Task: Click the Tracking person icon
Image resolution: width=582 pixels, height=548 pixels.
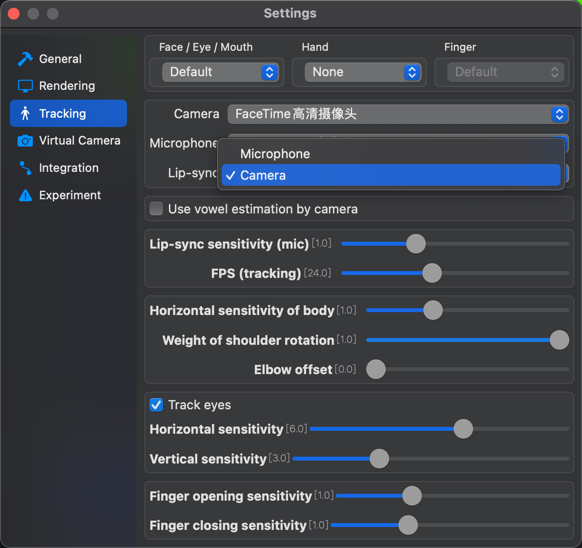Action: pyautogui.click(x=25, y=114)
